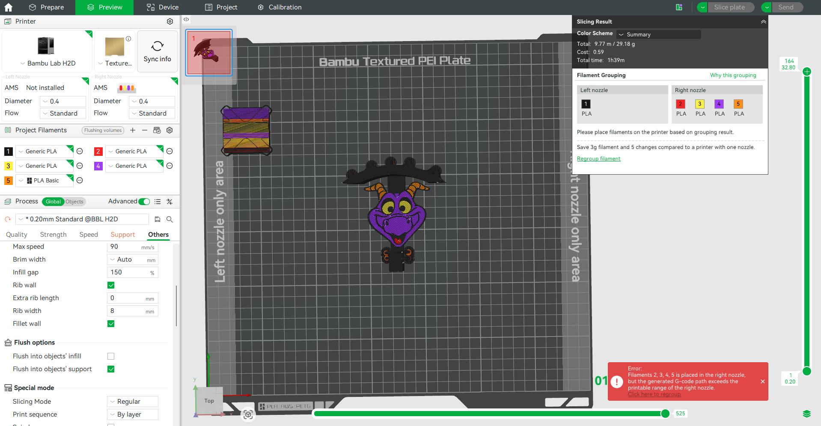821x426 pixels.
Task: Open right nozzle Flow dropdown
Action: click(x=152, y=113)
